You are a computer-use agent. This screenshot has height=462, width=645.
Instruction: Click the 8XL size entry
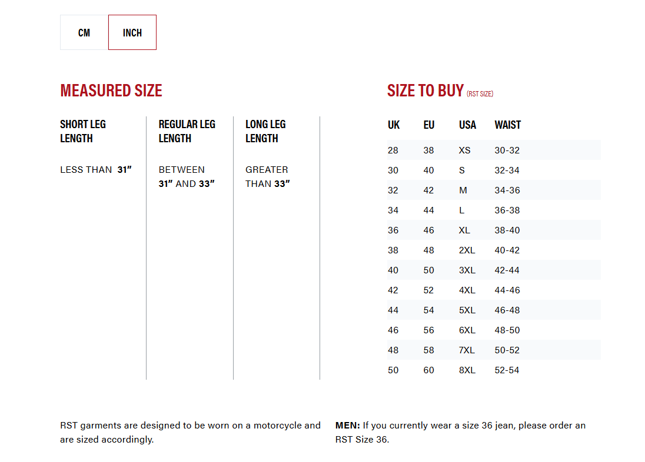click(467, 370)
